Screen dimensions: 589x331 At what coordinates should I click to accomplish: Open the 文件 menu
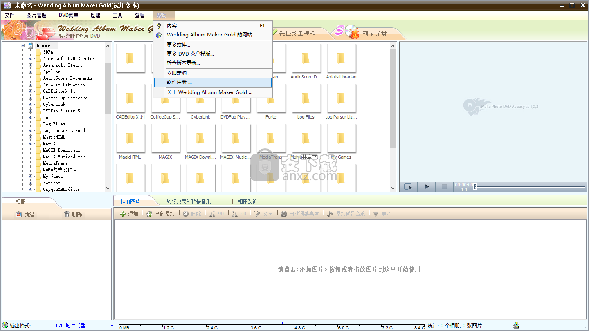point(10,15)
